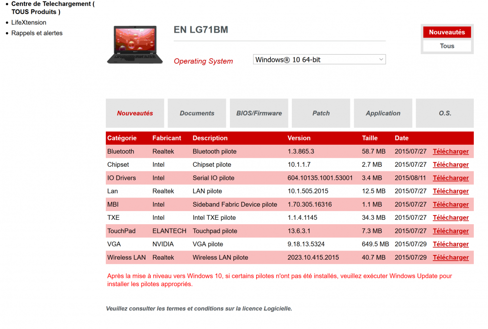Click the MBI category cell

(x=113, y=204)
